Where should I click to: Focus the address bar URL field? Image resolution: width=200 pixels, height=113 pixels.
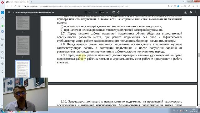click(84, 6)
